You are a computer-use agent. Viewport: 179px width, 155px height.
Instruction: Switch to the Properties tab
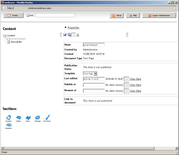(73, 28)
